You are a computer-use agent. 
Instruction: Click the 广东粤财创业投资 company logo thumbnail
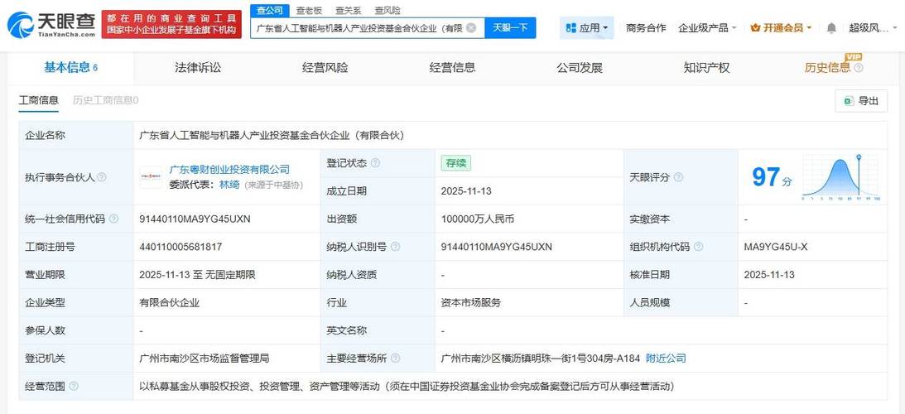coord(151,176)
